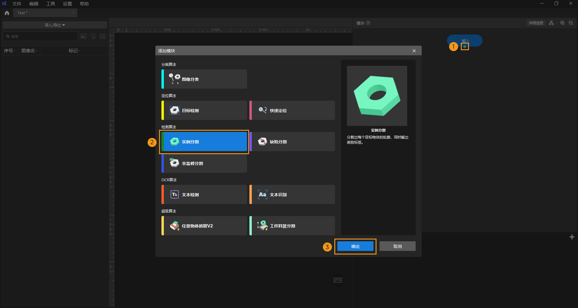Click the home icon in tab bar
Screen dimensions: 578x308
tap(7, 13)
